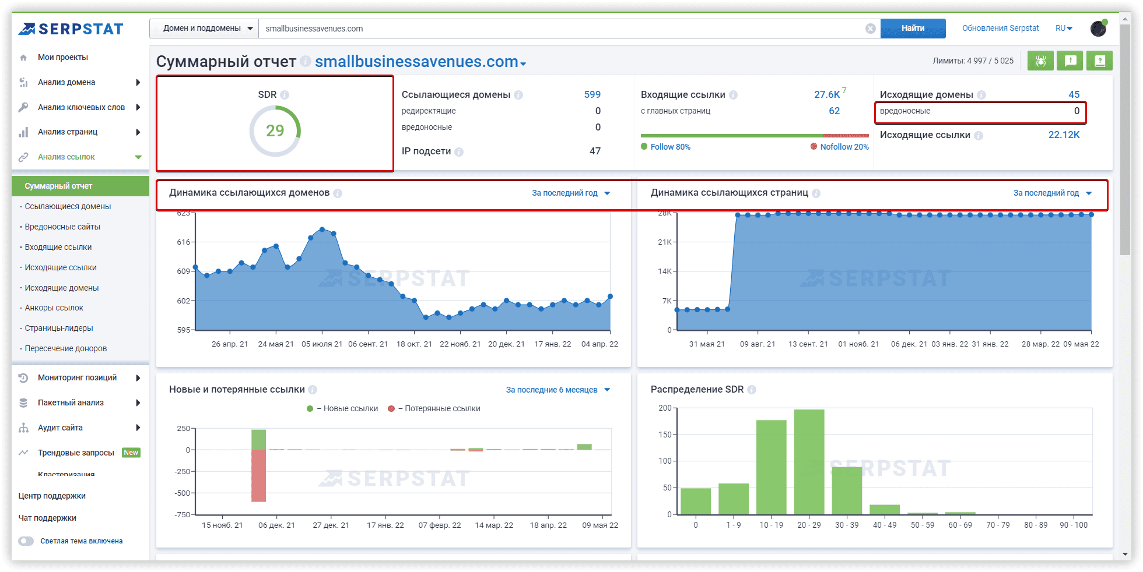Toggle Потерянные ссылки legend series
The height and width of the screenshot is (572, 1143).
click(434, 409)
